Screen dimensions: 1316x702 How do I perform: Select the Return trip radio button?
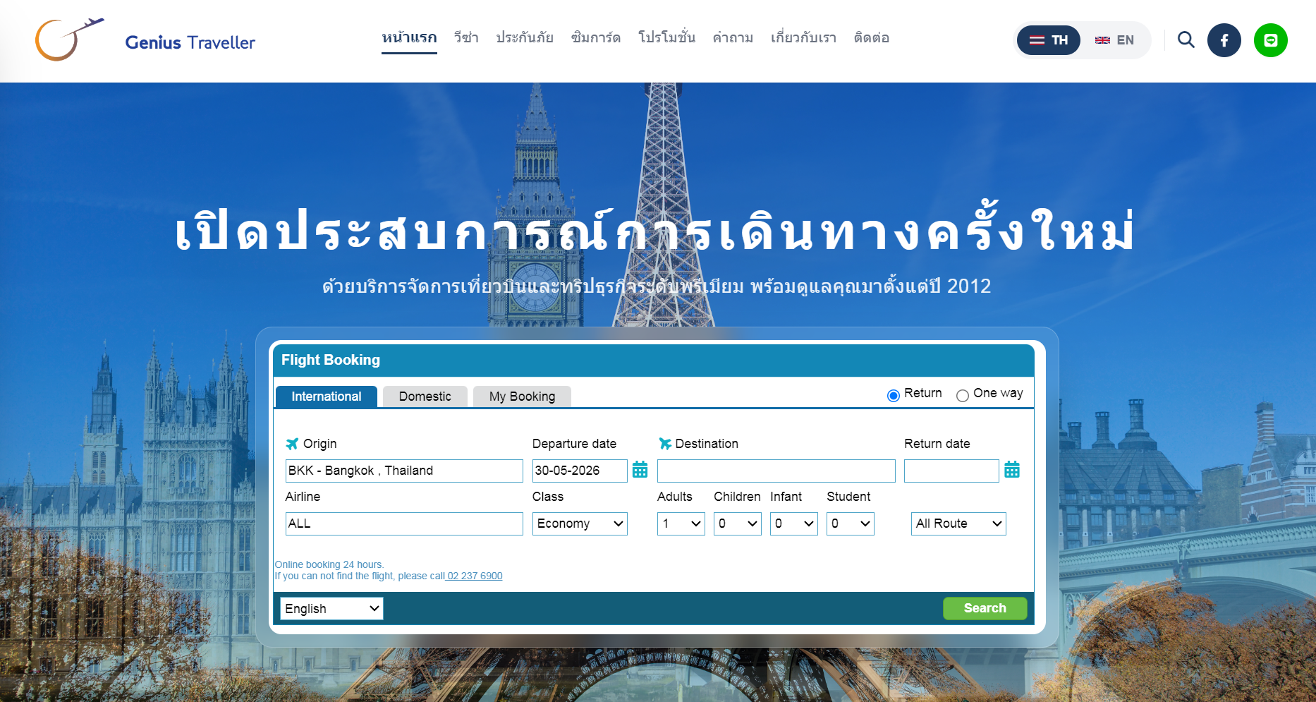click(893, 395)
